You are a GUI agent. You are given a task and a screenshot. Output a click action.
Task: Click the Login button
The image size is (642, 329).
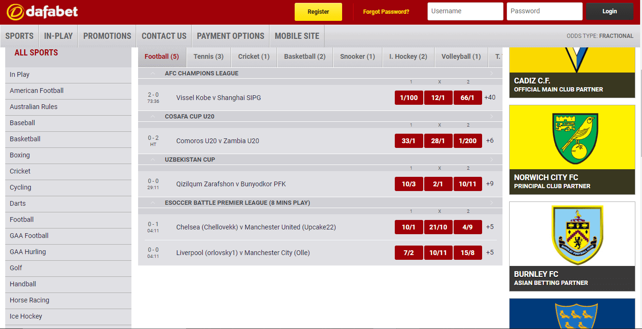coord(610,11)
